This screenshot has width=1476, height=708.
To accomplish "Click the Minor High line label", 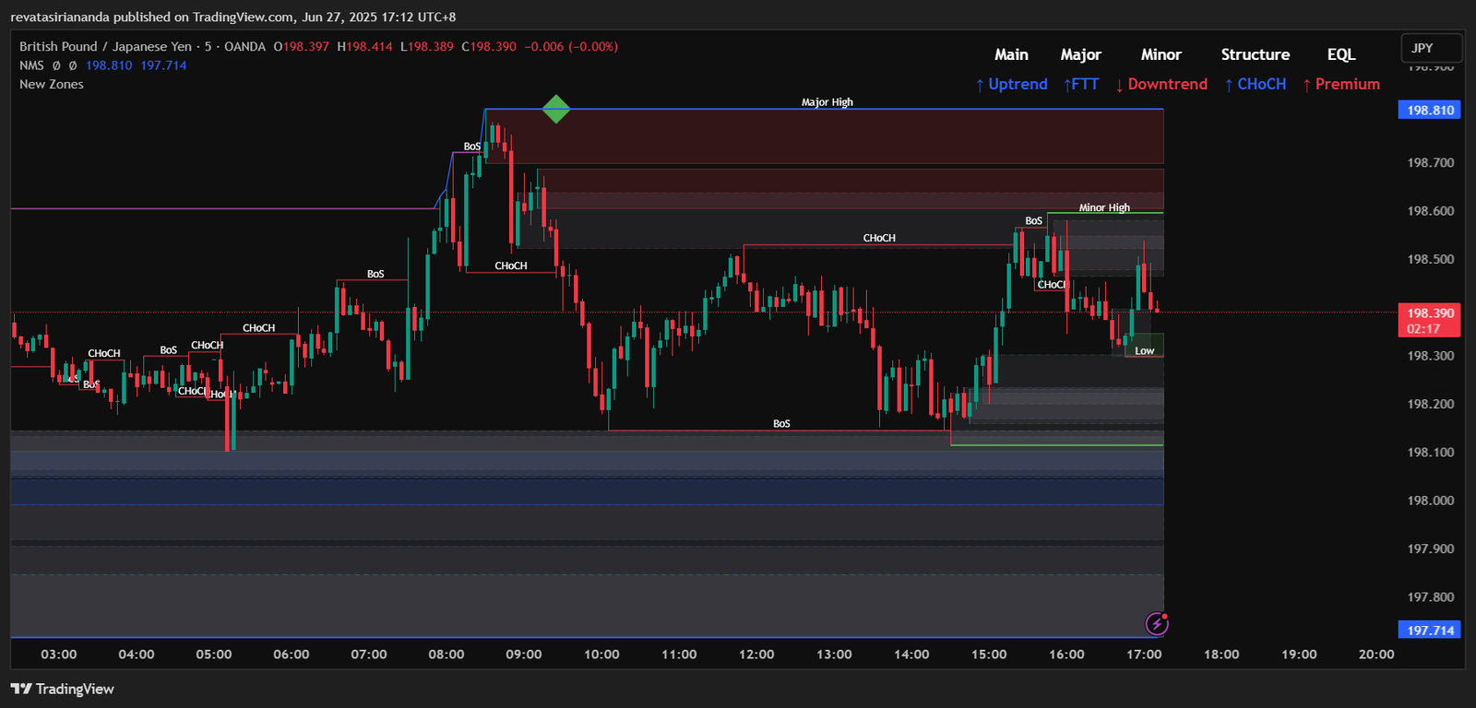I will 1104,207.
